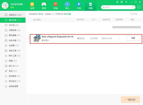The image size is (143, 105).
Task: Sort by the 安装时间 column header
Action: pyautogui.click(x=106, y=20)
